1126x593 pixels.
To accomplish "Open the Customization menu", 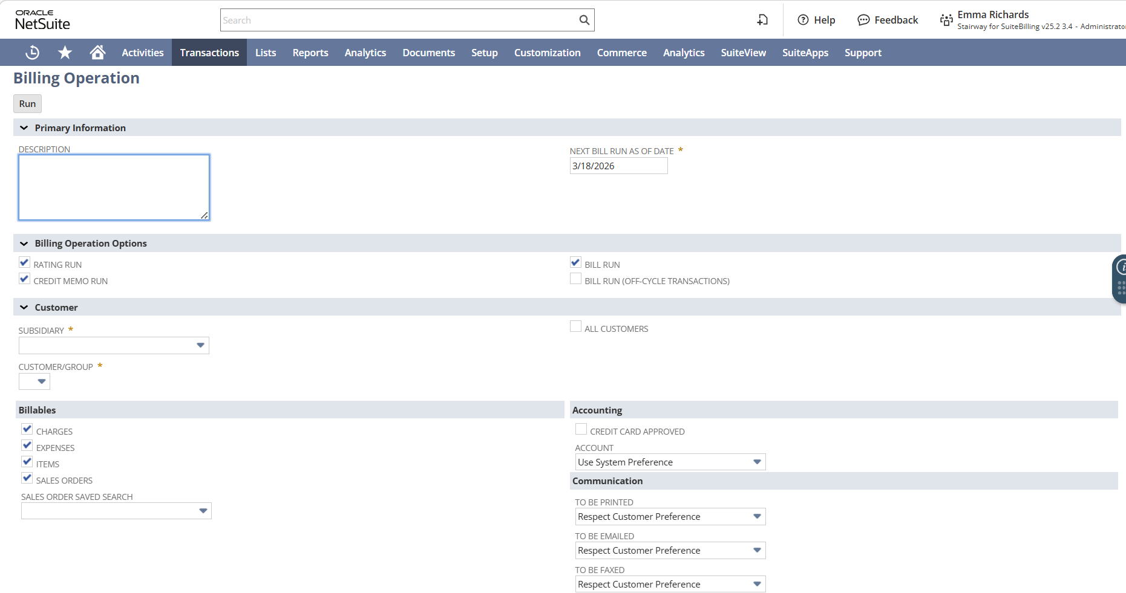I will click(x=547, y=53).
